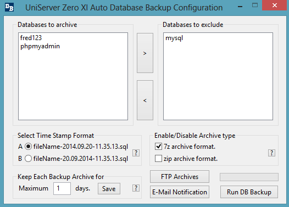Move database back to archive with < button
Viewport: 289px width, 207px height.
point(145,100)
